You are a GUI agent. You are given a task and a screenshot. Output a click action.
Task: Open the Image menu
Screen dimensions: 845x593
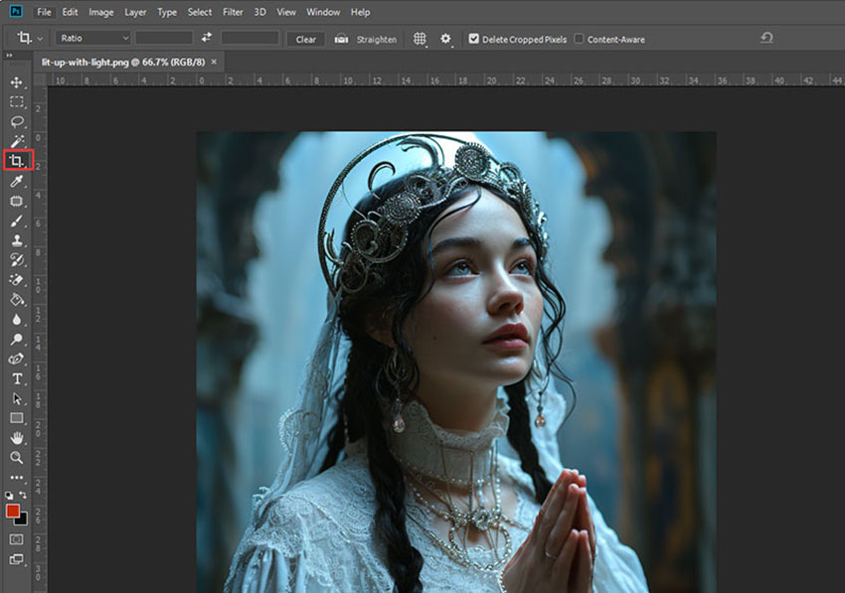coord(100,12)
